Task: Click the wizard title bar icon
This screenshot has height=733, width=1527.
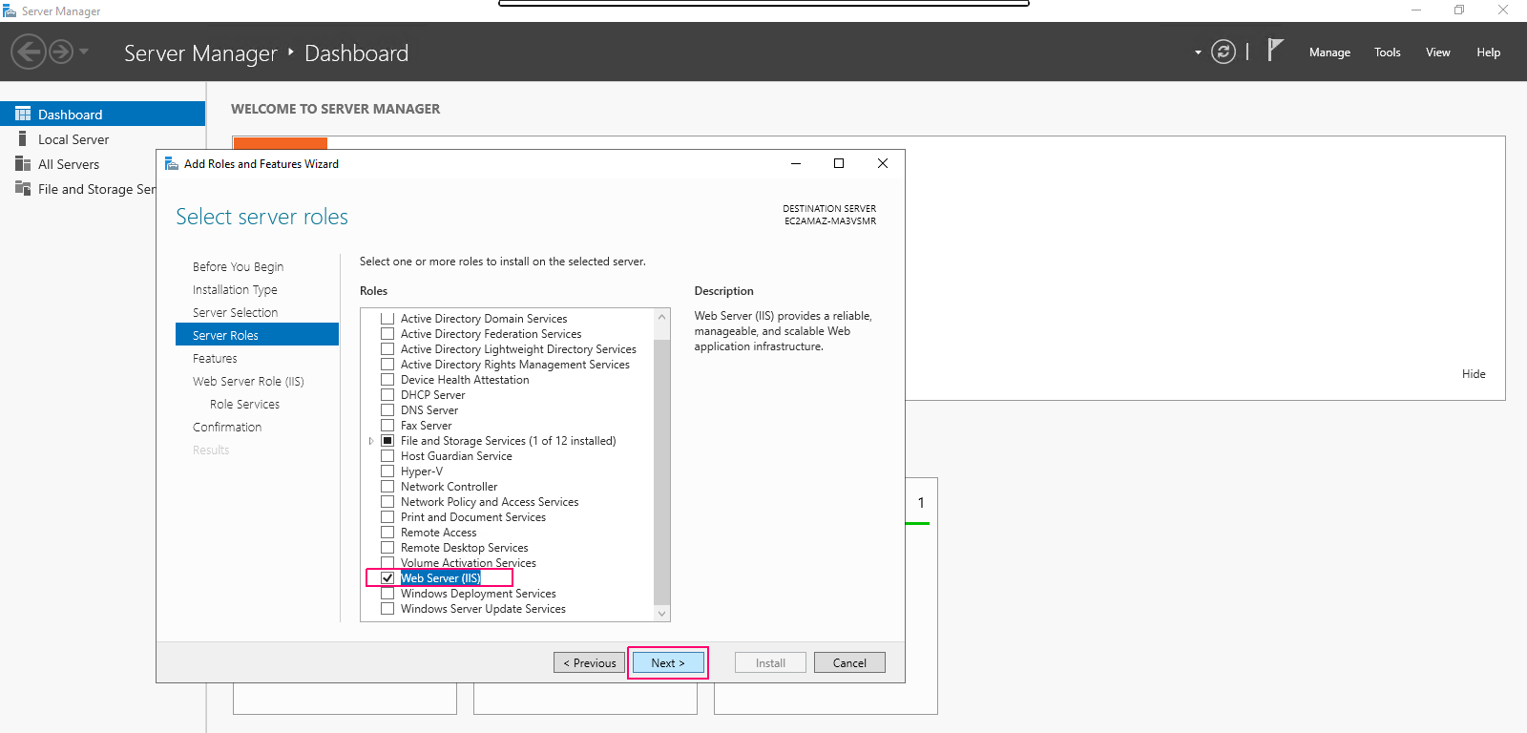Action: pyautogui.click(x=172, y=163)
